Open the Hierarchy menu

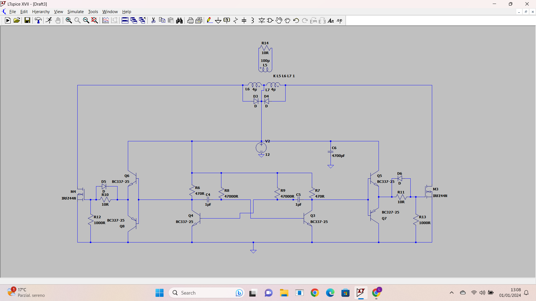click(x=41, y=12)
